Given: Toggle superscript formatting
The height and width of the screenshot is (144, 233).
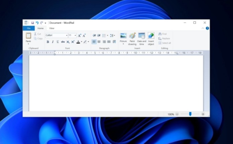Looking at the screenshot, I should 73,42.
